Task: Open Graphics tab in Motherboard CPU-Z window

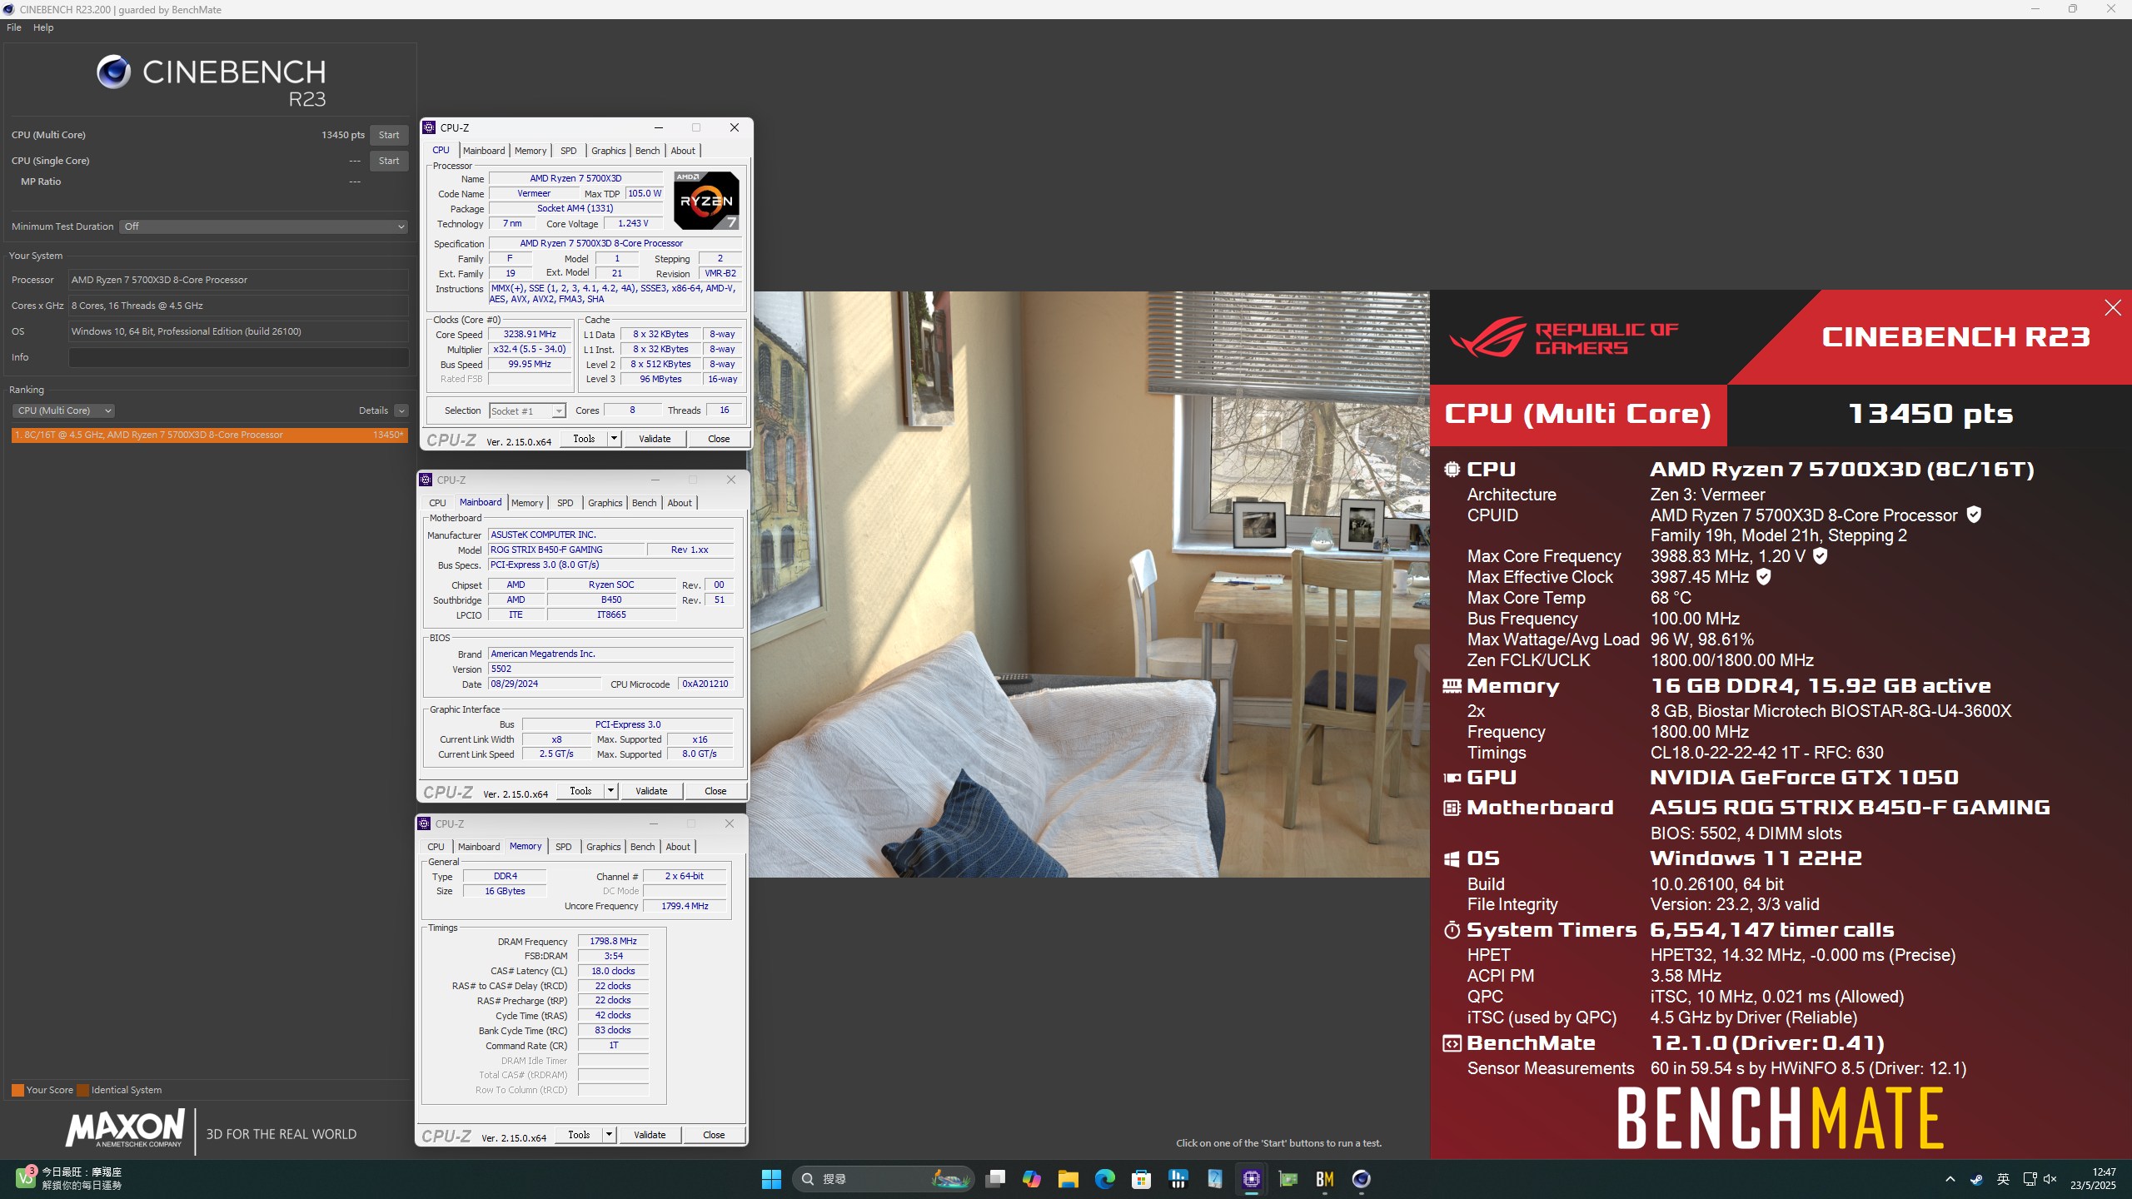Action: coord(605,503)
